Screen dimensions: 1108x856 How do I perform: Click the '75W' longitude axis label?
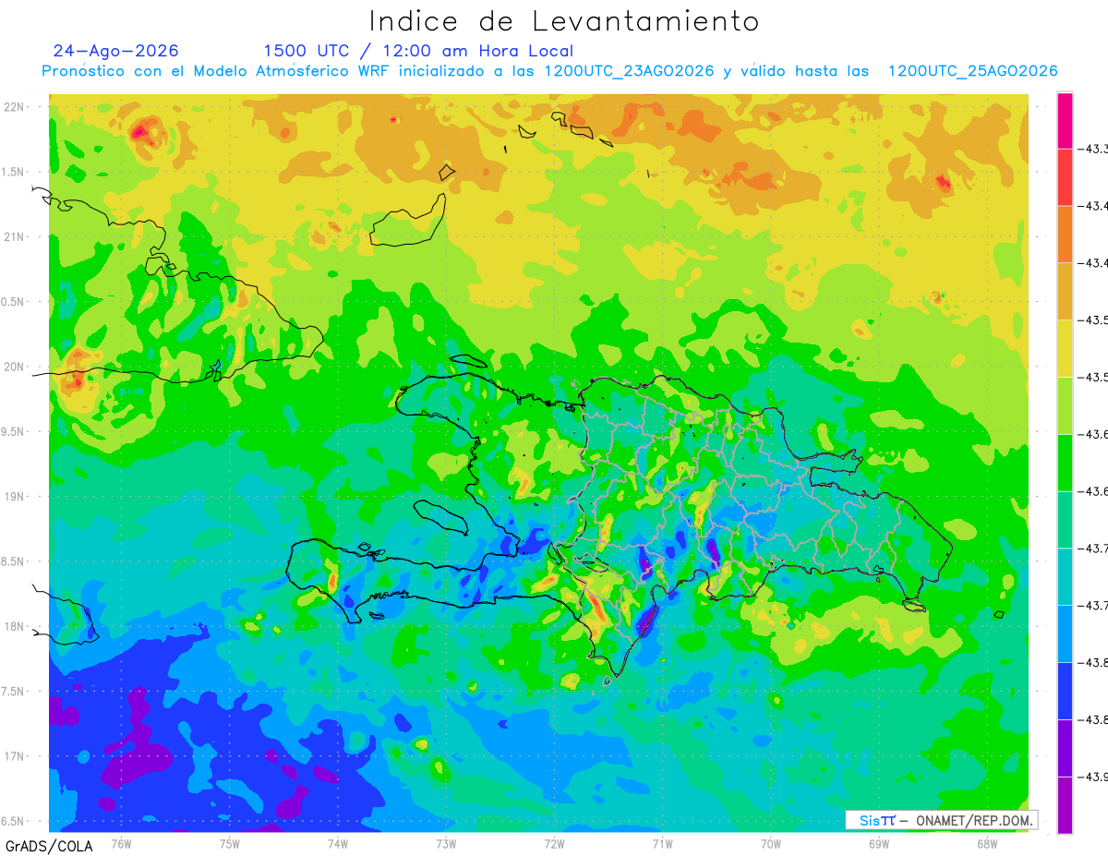(230, 843)
